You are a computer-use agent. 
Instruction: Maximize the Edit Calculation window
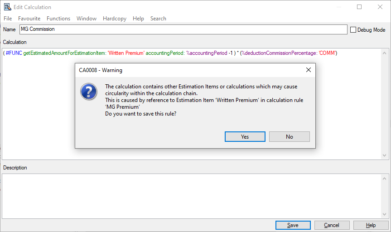click(359, 7)
